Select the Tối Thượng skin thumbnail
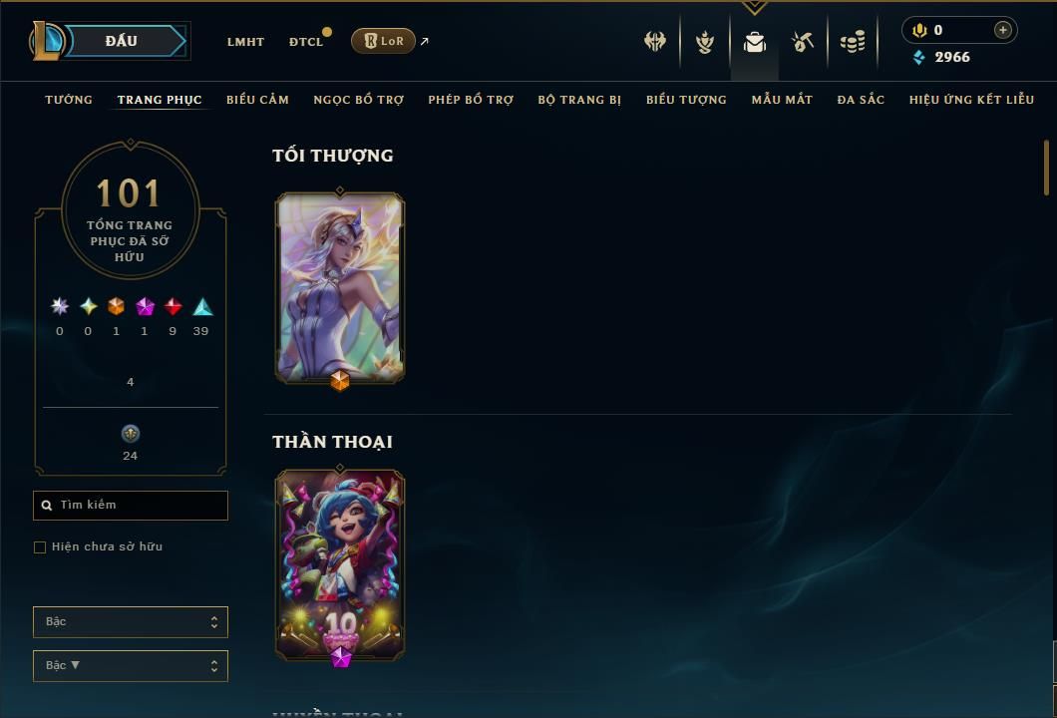This screenshot has width=1057, height=718. click(340, 288)
